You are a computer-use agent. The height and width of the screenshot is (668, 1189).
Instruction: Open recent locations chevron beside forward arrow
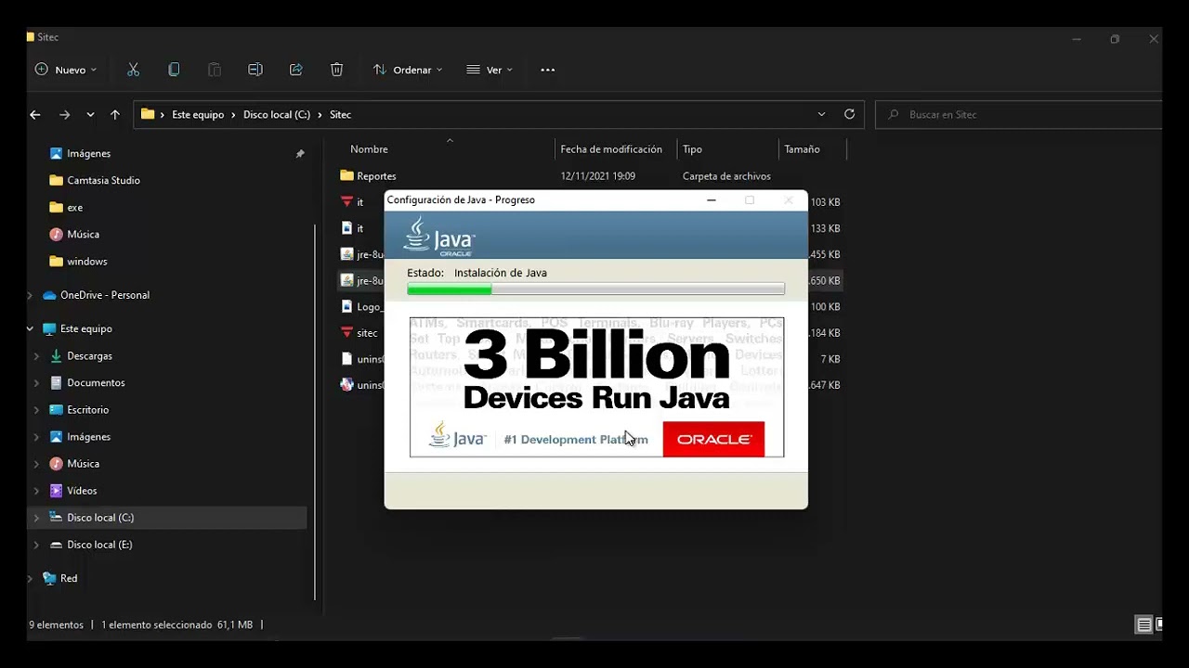pos(90,114)
